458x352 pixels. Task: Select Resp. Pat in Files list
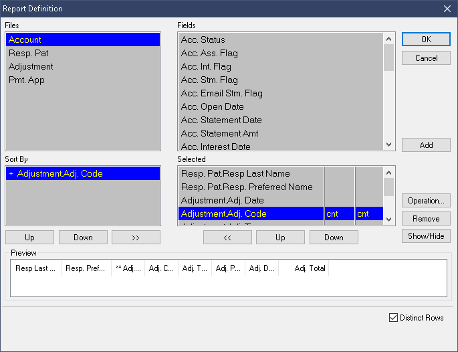coord(29,54)
